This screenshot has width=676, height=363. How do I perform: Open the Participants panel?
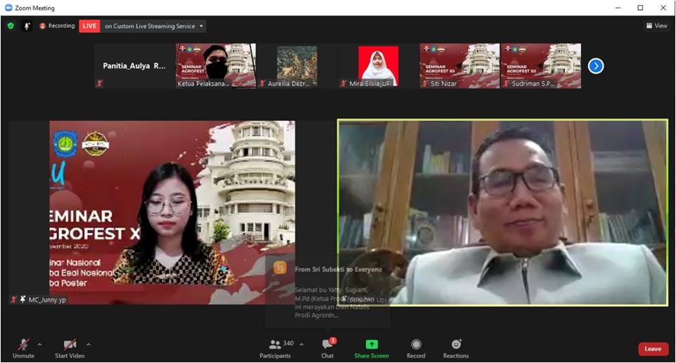coord(275,348)
